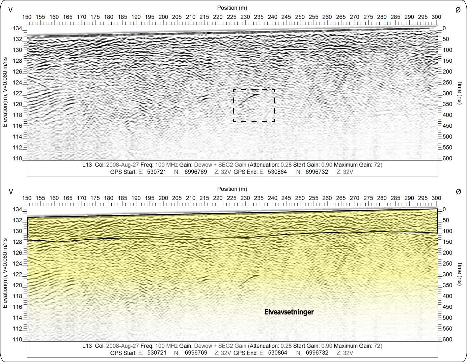Viewport: 467px width, 362px height.
Task: Click elevation tick '110' on upper profile
Action: [x=17, y=158]
